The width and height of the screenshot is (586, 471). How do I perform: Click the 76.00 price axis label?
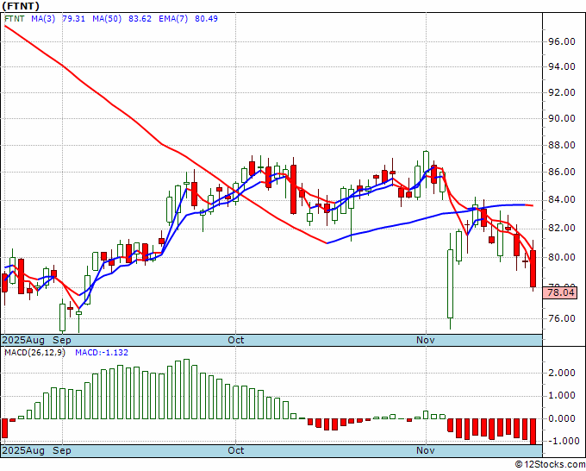tap(562, 318)
